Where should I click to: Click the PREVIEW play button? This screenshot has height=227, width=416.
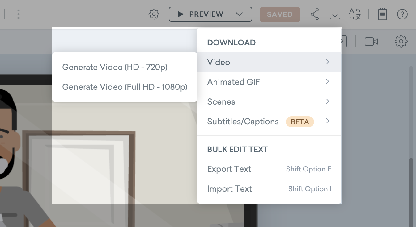click(x=200, y=14)
